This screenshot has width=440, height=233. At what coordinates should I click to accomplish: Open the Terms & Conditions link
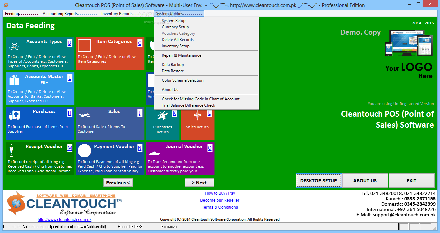pyautogui.click(x=220, y=207)
